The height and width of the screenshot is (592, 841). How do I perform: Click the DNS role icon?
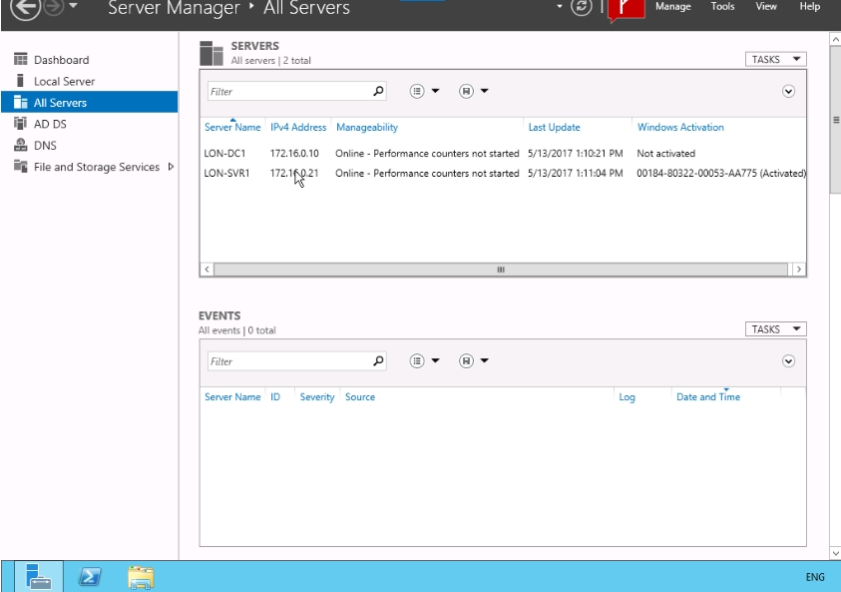pyautogui.click(x=20, y=145)
